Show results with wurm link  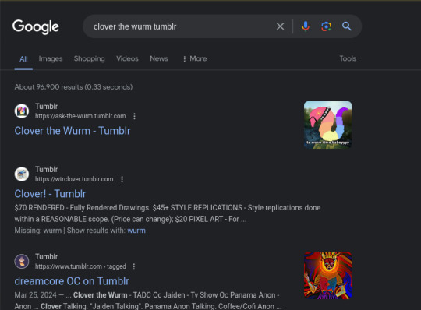pos(136,231)
